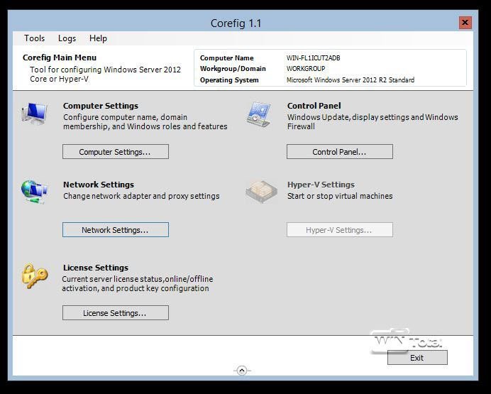Click the Operating System label
Screen dimensions: 491x394
pos(229,80)
